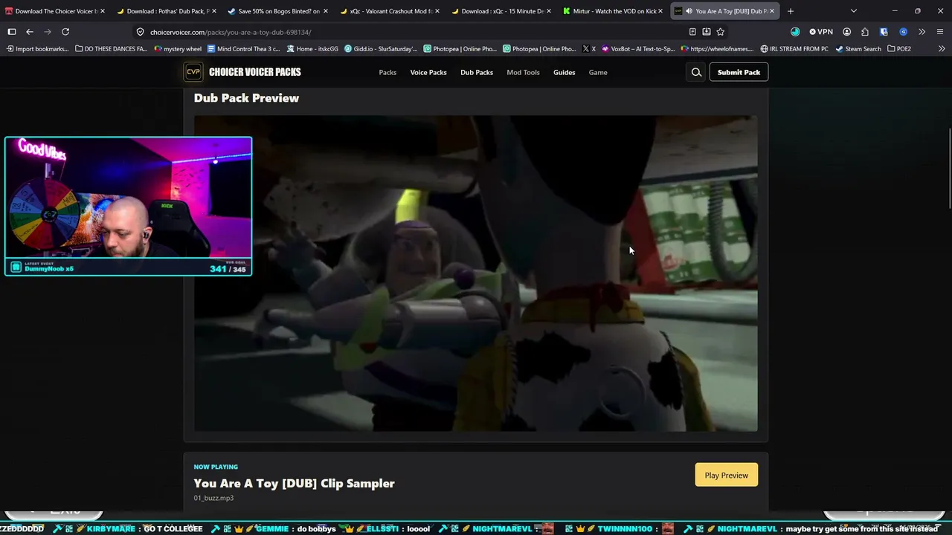The height and width of the screenshot is (535, 952).
Task: Open the first Photopea bookmark
Action: point(460,49)
